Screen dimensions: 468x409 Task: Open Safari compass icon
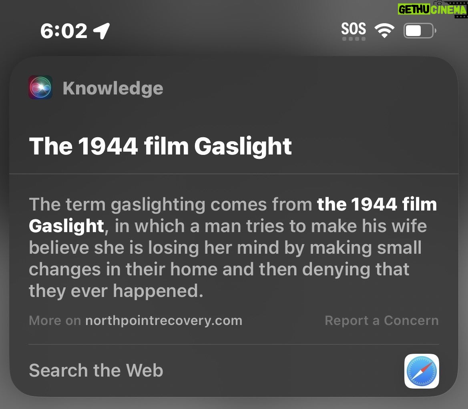[x=422, y=371]
